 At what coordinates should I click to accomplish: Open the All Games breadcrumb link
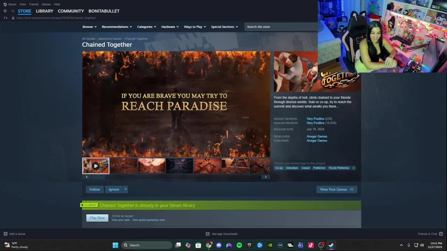88,39
